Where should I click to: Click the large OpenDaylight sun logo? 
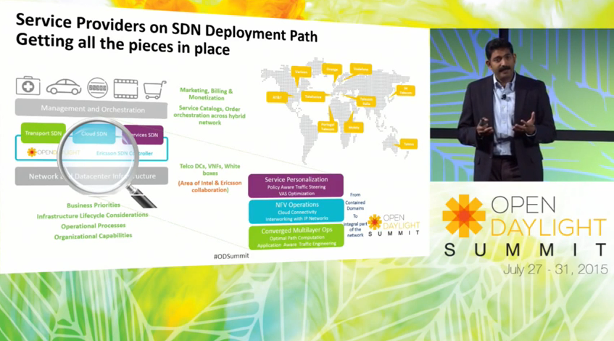coord(464,215)
